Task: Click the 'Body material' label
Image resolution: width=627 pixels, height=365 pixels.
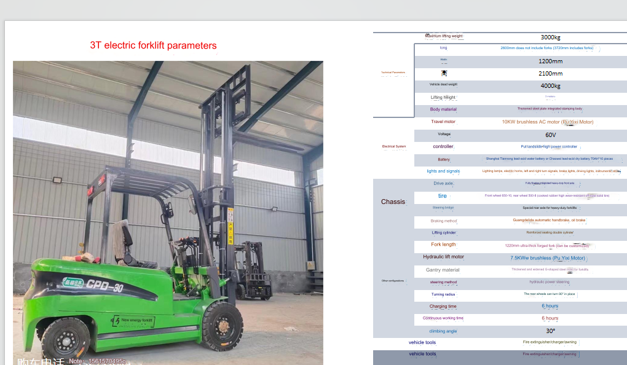Action: 443,109
